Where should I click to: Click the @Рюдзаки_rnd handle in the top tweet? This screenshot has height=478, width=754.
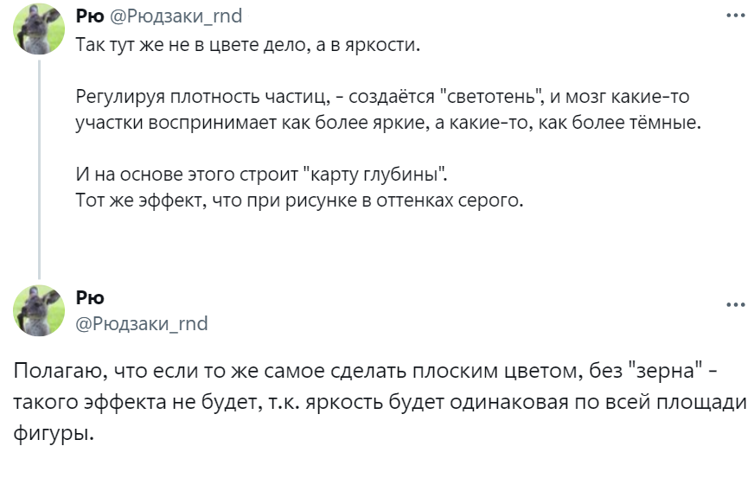tap(176, 16)
